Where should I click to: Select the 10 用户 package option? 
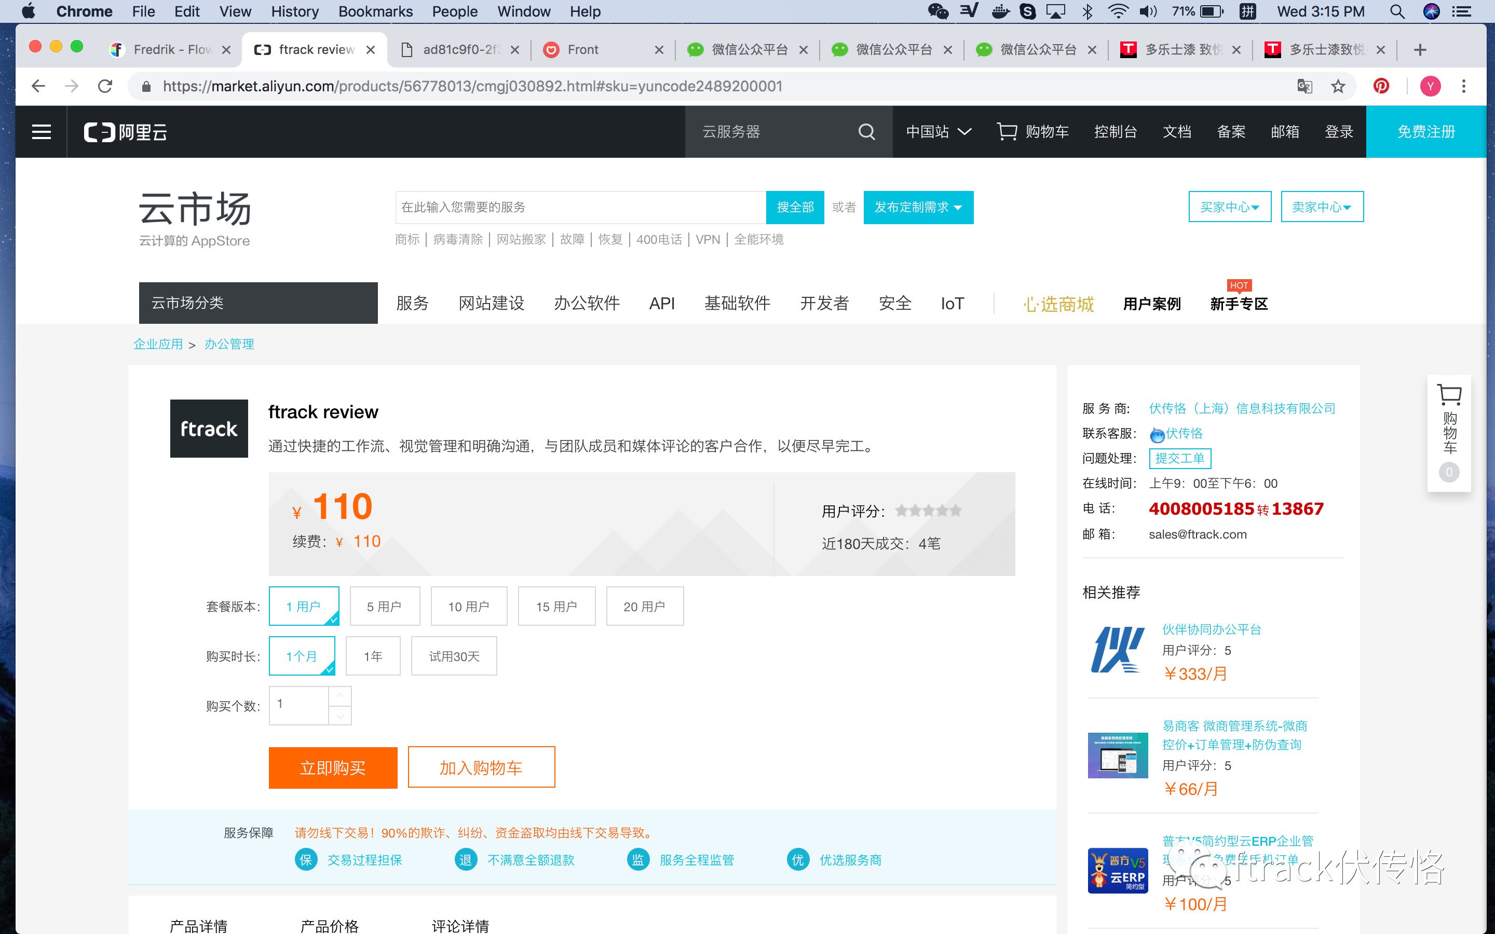[469, 606]
